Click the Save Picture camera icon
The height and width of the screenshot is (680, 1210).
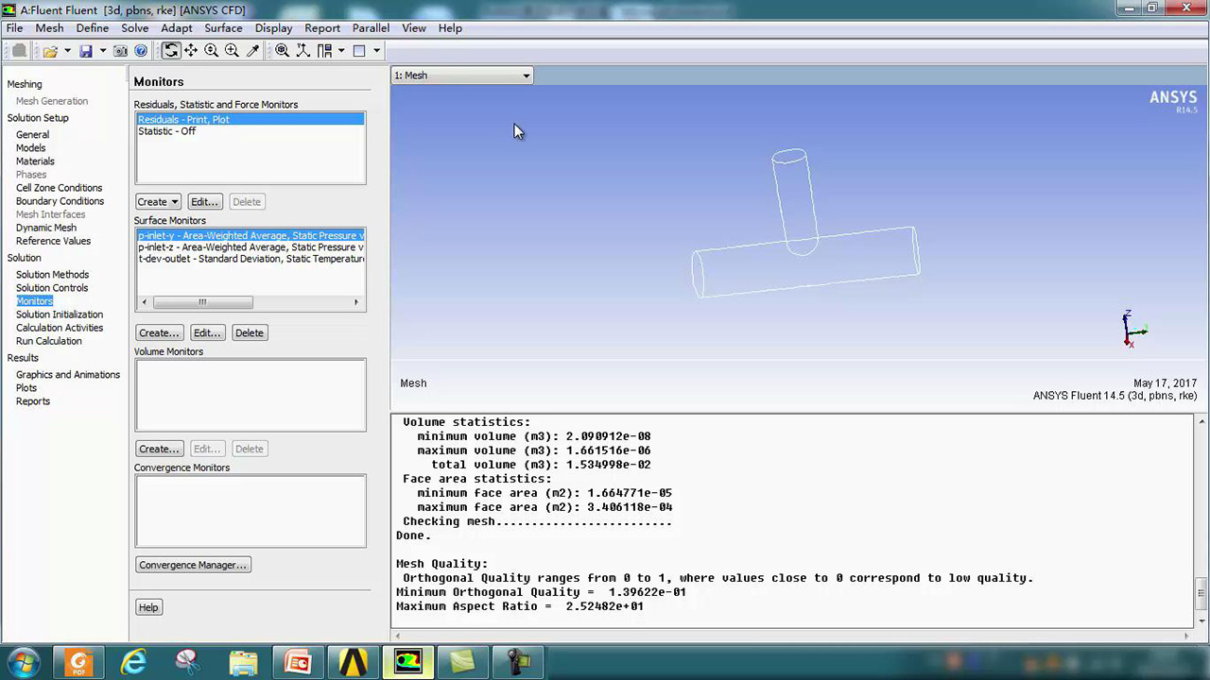click(x=121, y=51)
